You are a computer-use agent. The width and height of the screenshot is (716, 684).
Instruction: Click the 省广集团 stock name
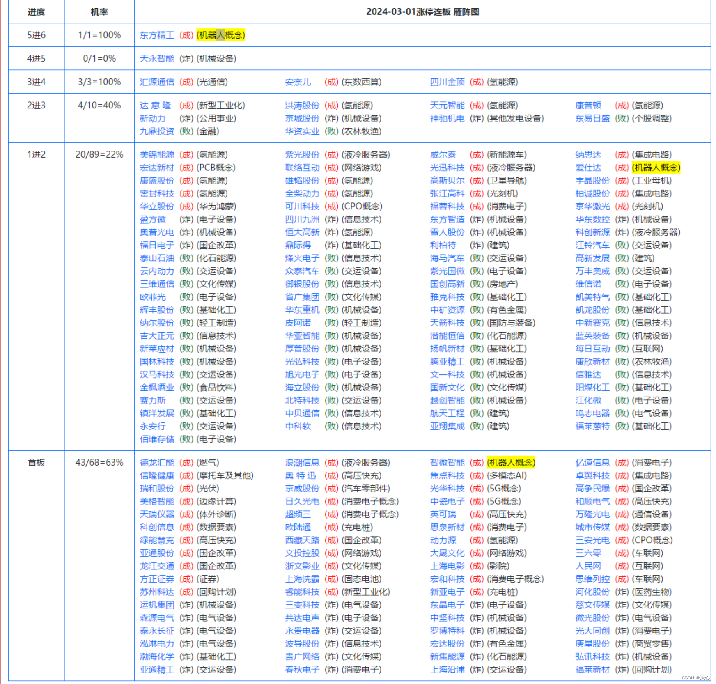tap(302, 297)
